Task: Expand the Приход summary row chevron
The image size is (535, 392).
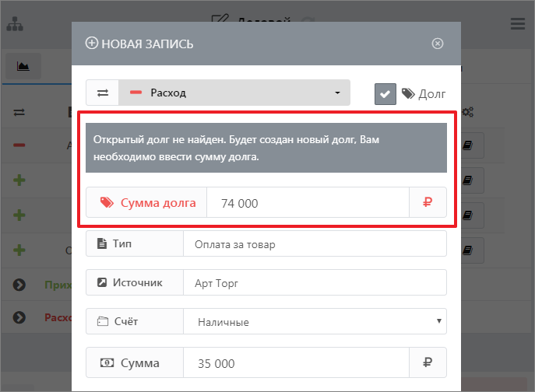Action: [x=19, y=285]
